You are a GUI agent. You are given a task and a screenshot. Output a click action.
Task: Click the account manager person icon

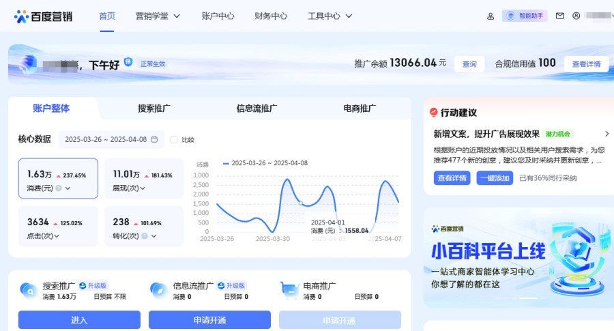tap(490, 16)
